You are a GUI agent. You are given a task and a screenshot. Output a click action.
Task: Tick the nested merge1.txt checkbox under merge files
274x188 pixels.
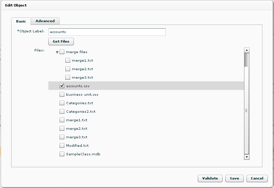pyautogui.click(x=68, y=60)
